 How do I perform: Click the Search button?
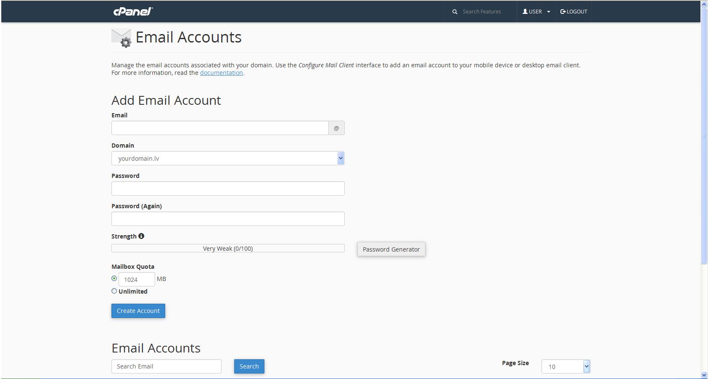pyautogui.click(x=249, y=366)
